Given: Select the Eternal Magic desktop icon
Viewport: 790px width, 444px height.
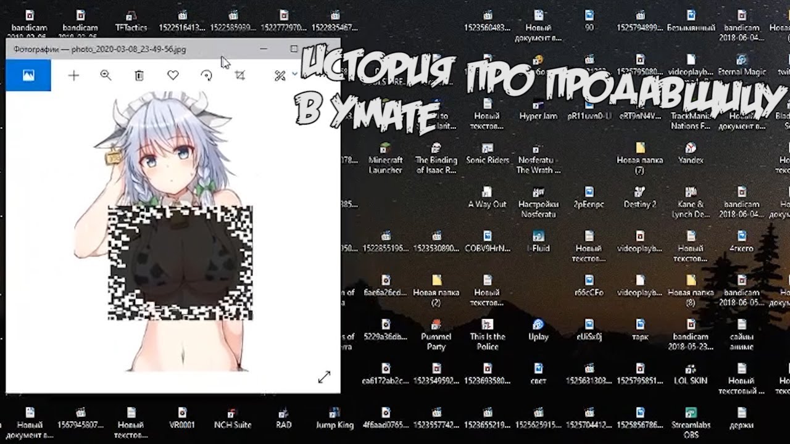Looking at the screenshot, I should point(742,65).
